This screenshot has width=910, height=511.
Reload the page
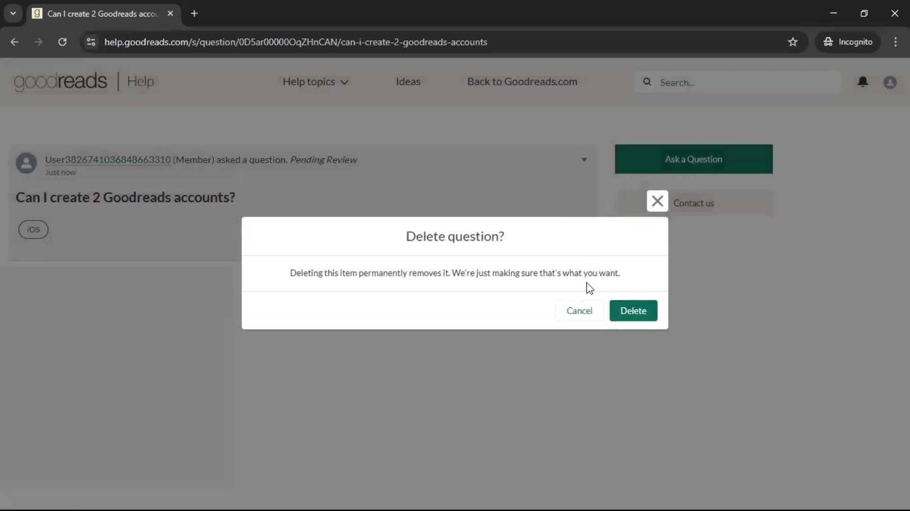tap(62, 42)
